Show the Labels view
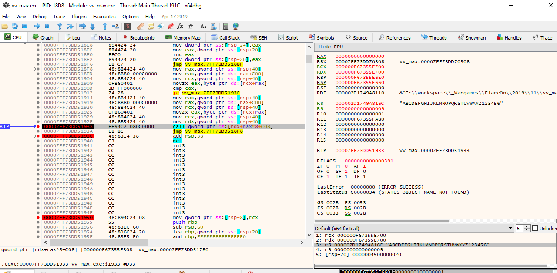Viewport: 557px width, 273px height. (160, 26)
